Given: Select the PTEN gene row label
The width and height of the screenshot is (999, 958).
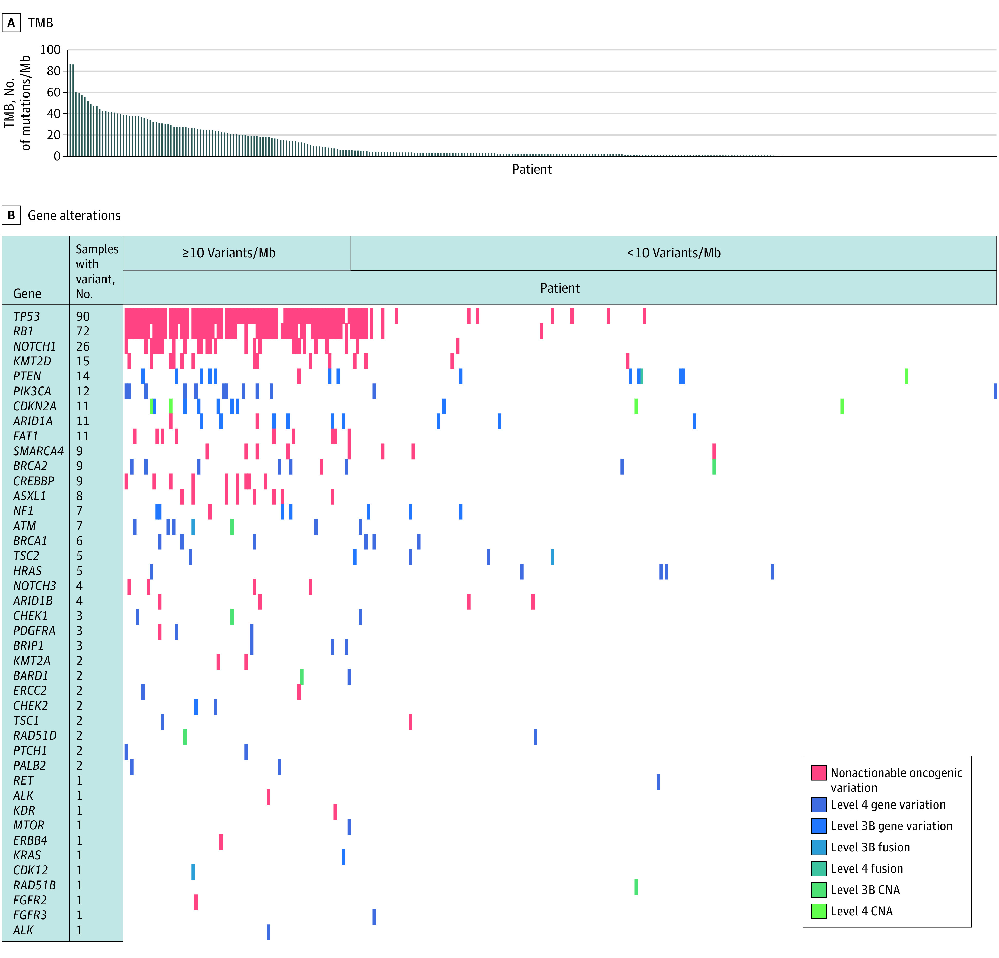Looking at the screenshot, I should 27,376.
